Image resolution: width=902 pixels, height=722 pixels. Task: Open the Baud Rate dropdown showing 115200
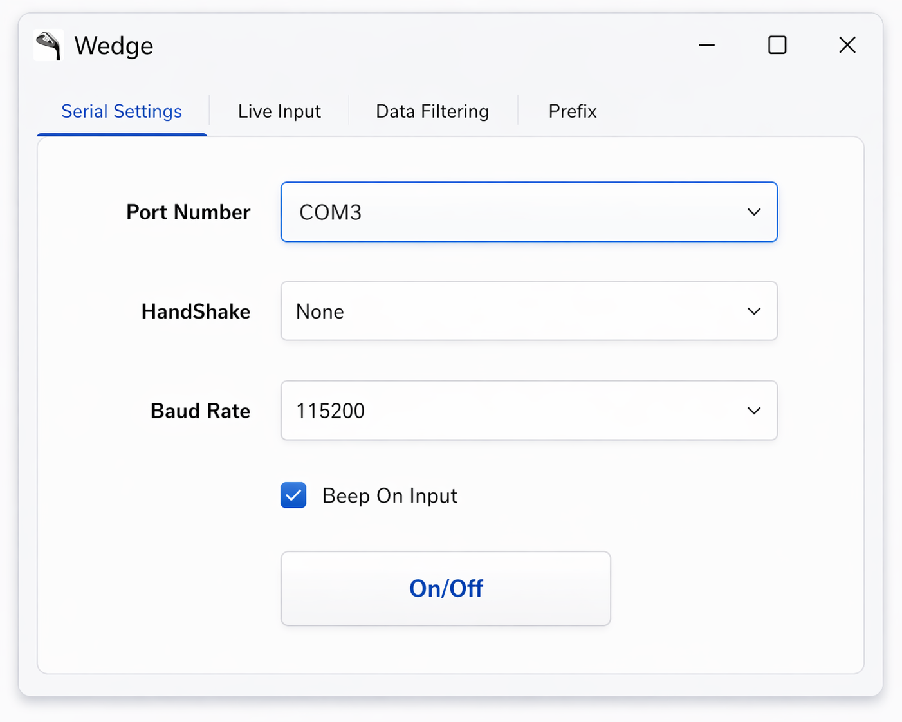point(529,411)
